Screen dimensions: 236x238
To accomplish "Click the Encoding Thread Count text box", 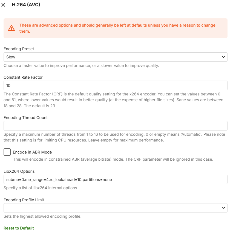I will tap(115, 126).
